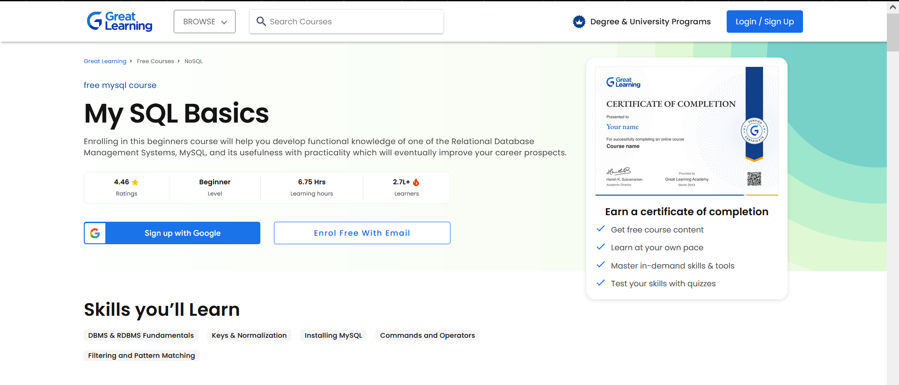
Task: Open the Free Courses breadcrumb
Action: point(155,61)
